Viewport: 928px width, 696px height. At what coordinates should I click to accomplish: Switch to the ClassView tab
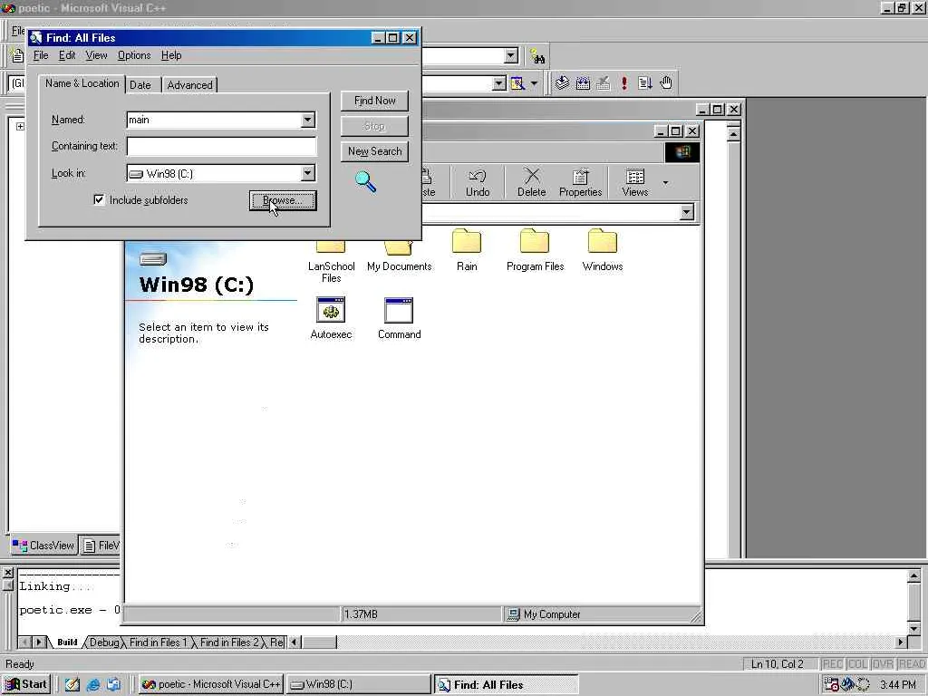(43, 545)
